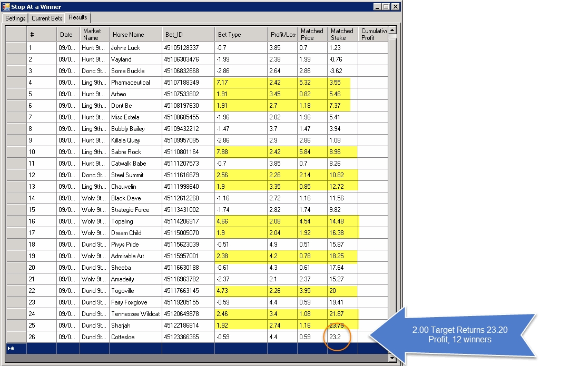Sort by Matched Stake column header
580x366 pixels.
342,35
